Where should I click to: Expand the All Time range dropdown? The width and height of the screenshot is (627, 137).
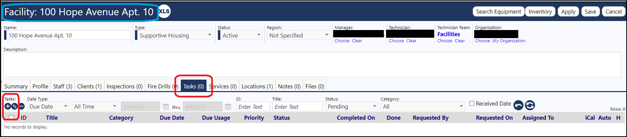point(95,107)
